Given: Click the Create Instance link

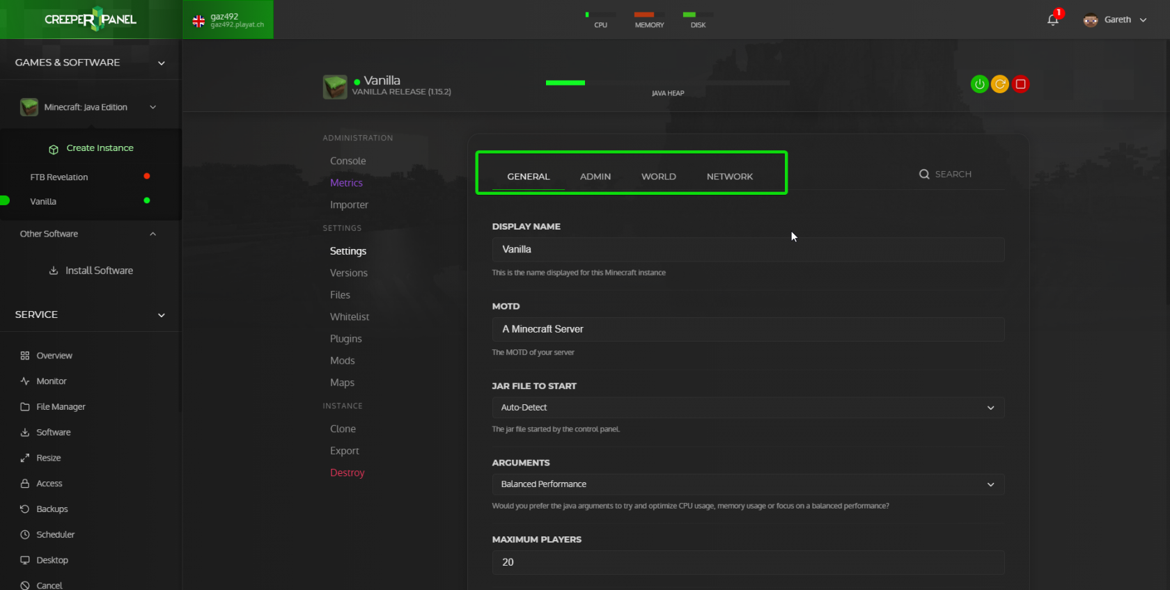Looking at the screenshot, I should 100,148.
